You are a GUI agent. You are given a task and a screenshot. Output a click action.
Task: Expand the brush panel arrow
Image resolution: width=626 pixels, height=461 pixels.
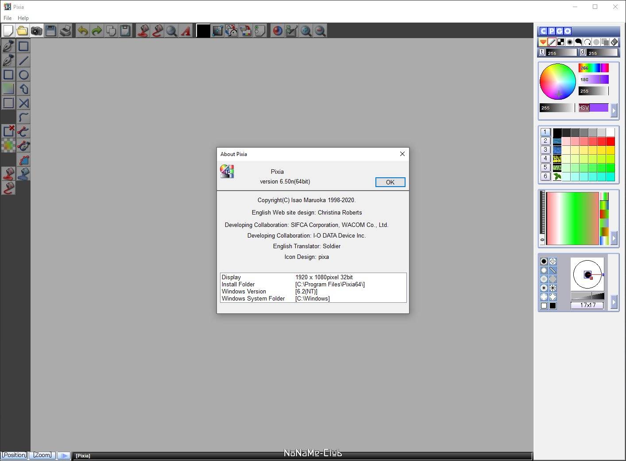click(x=614, y=302)
